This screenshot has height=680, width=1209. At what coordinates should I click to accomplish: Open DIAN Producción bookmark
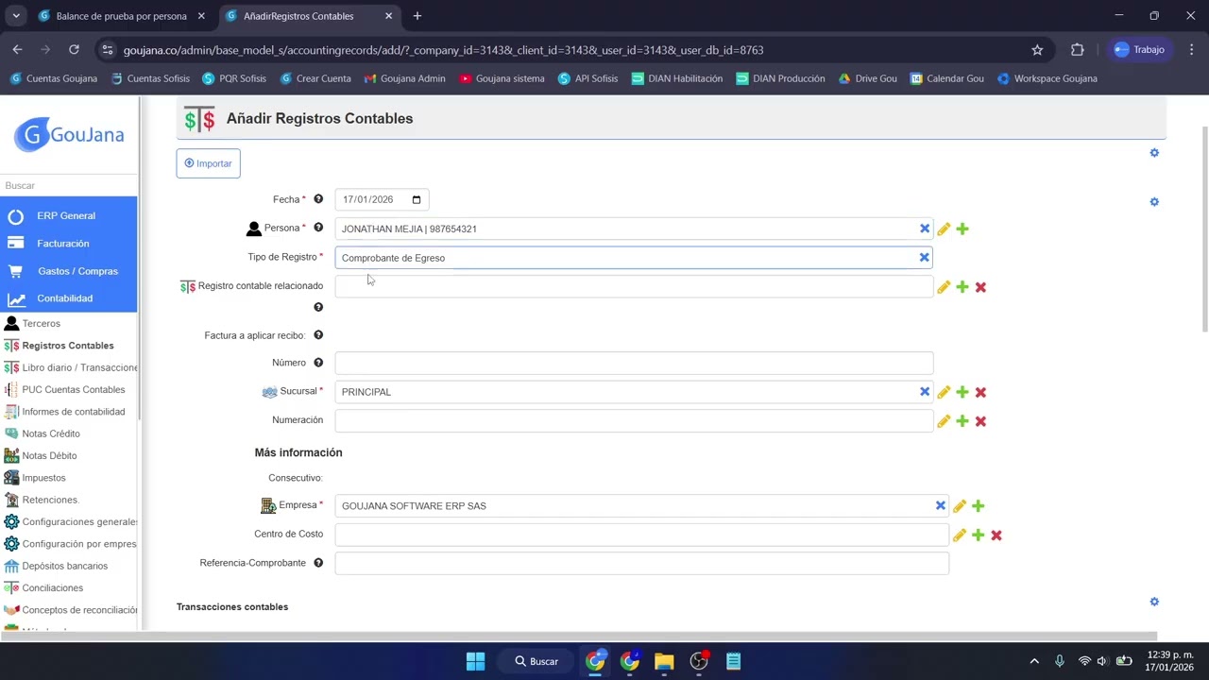780,78
